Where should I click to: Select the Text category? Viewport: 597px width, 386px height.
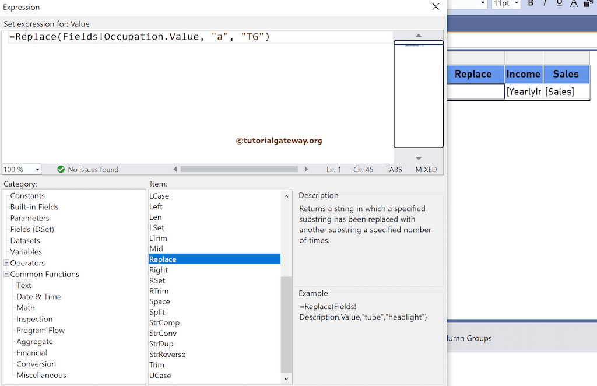click(x=24, y=285)
